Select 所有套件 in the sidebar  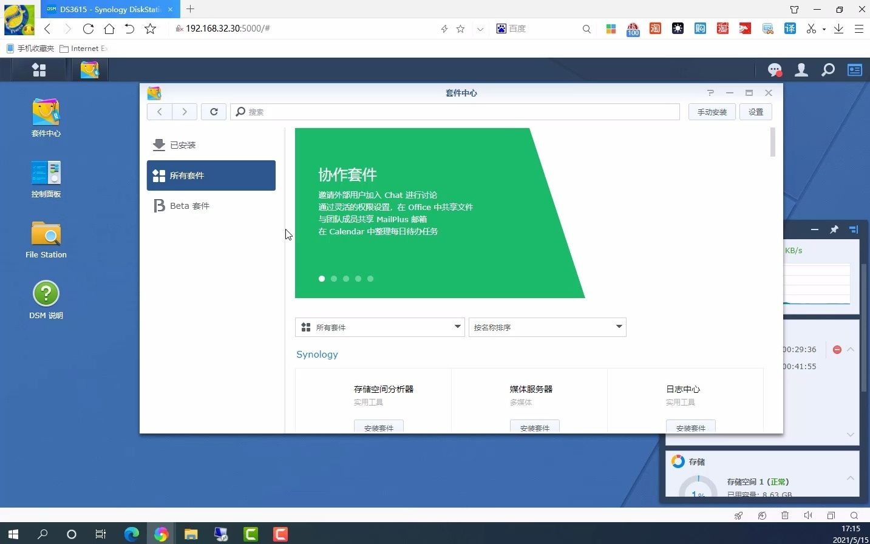[x=211, y=175]
